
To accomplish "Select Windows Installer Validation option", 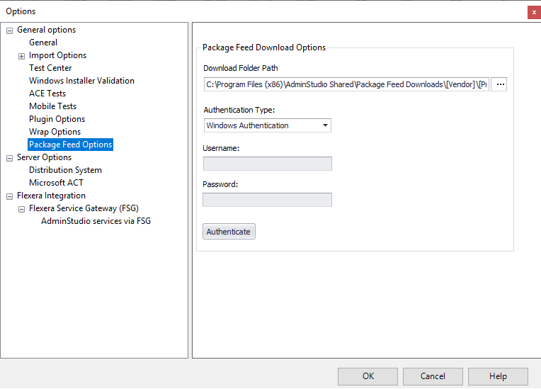I will point(81,81).
